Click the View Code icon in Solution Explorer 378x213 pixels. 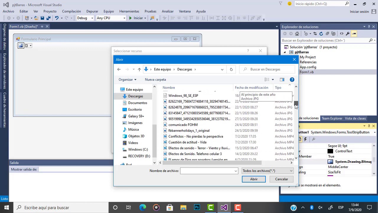tap(342, 34)
